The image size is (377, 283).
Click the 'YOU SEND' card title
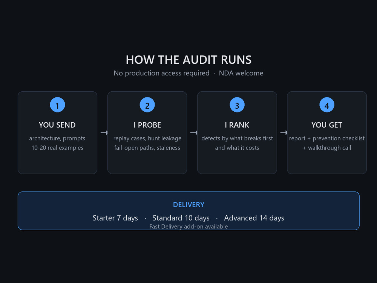coord(57,125)
